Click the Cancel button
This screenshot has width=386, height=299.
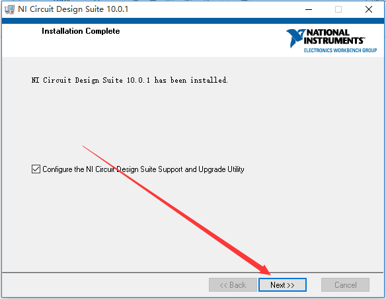[x=345, y=284]
